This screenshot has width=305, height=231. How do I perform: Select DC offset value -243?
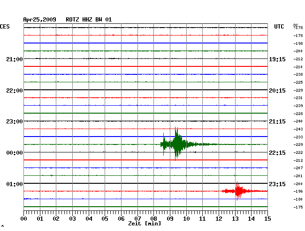298,129
